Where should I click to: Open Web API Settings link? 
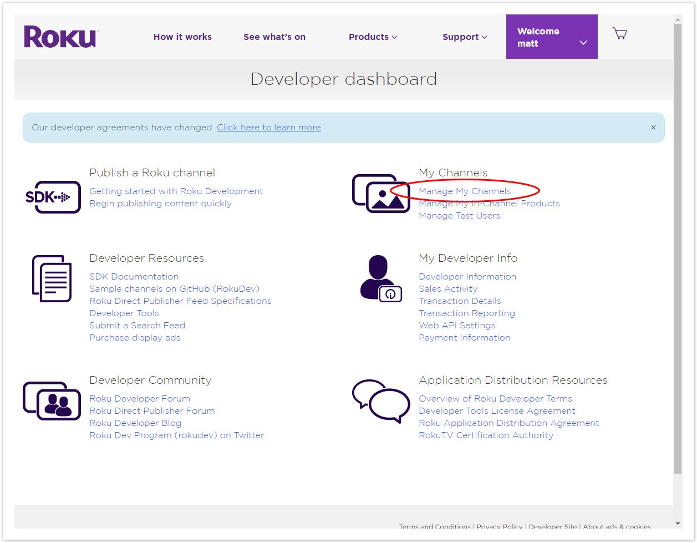[457, 326]
